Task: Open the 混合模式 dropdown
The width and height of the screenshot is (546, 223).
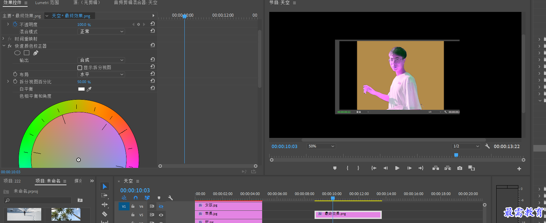Action: (101, 31)
